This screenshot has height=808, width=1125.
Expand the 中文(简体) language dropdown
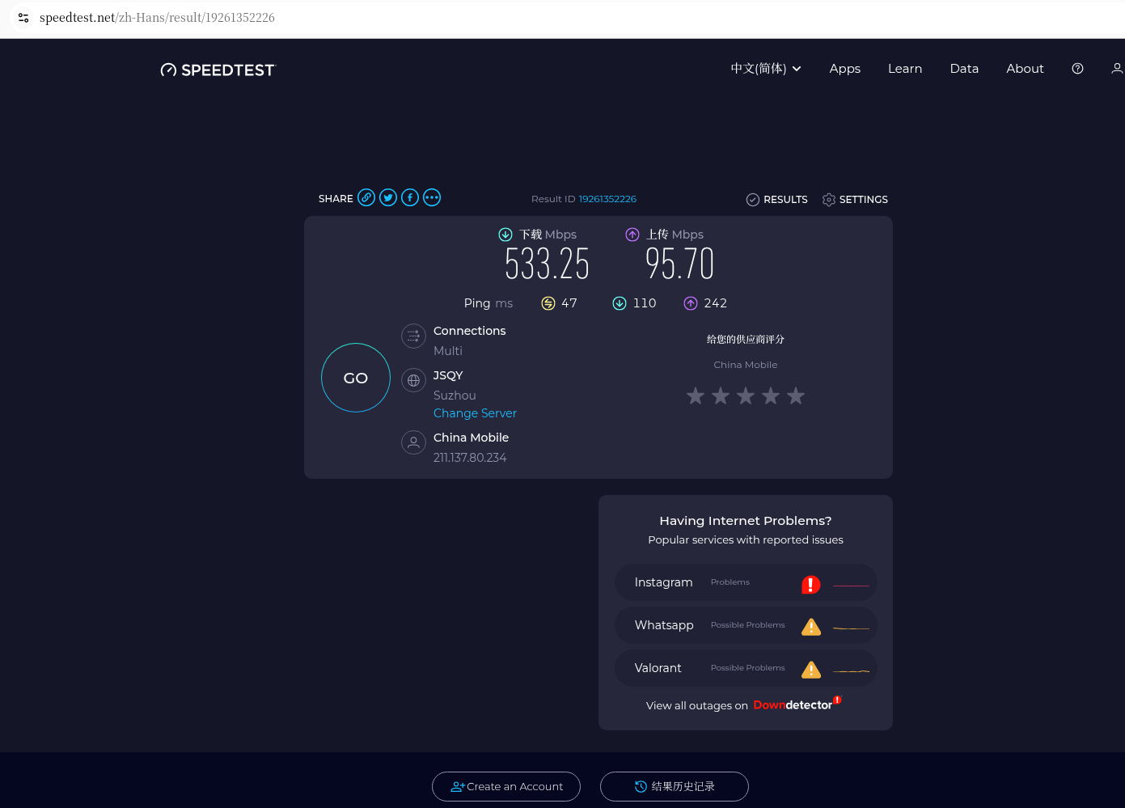point(766,69)
